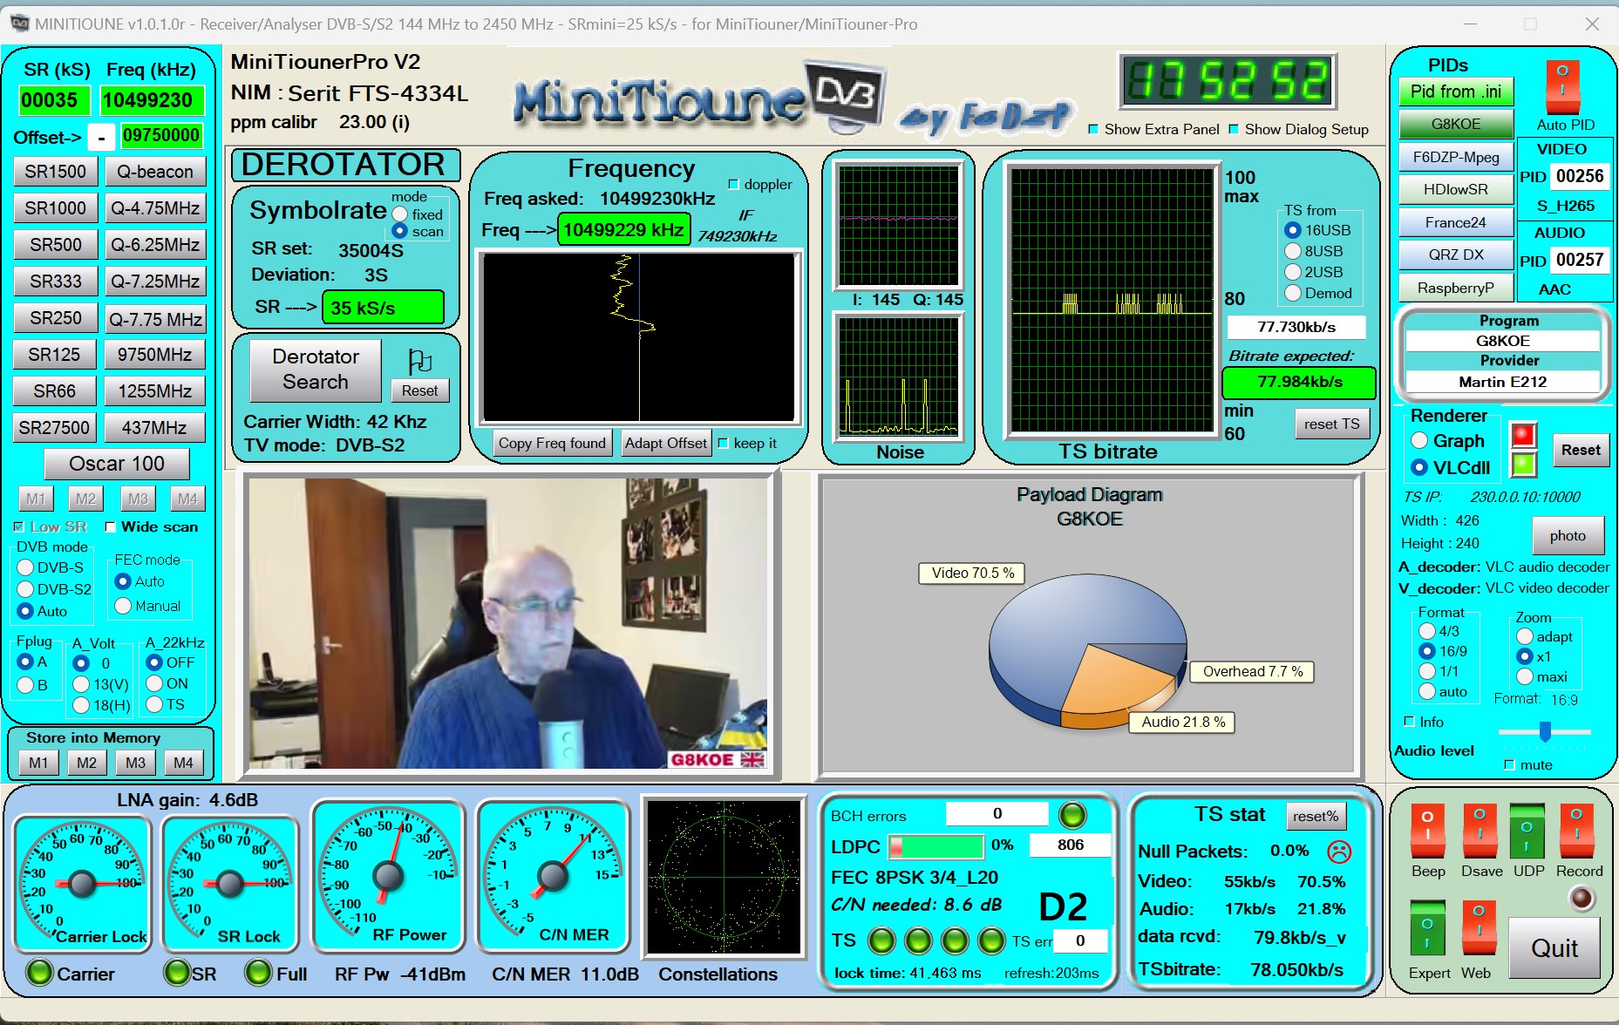This screenshot has height=1025, width=1619.
Task: Click the video PID field 00256
Action: point(1579,177)
